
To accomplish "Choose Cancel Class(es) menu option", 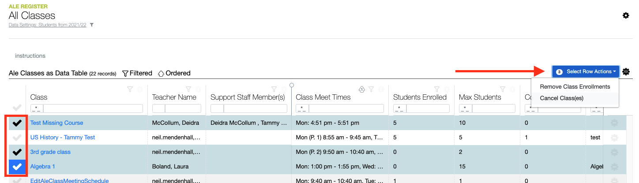I will tap(561, 98).
